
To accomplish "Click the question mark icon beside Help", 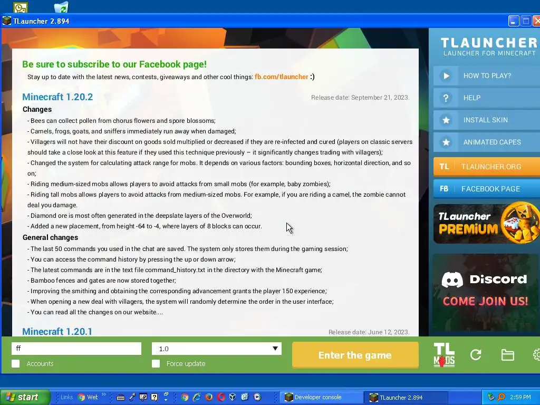I will point(446,98).
